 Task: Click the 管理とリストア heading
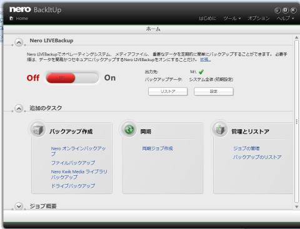(251, 132)
